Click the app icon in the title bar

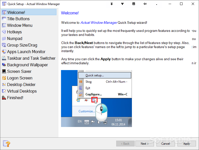(x=4, y=4)
